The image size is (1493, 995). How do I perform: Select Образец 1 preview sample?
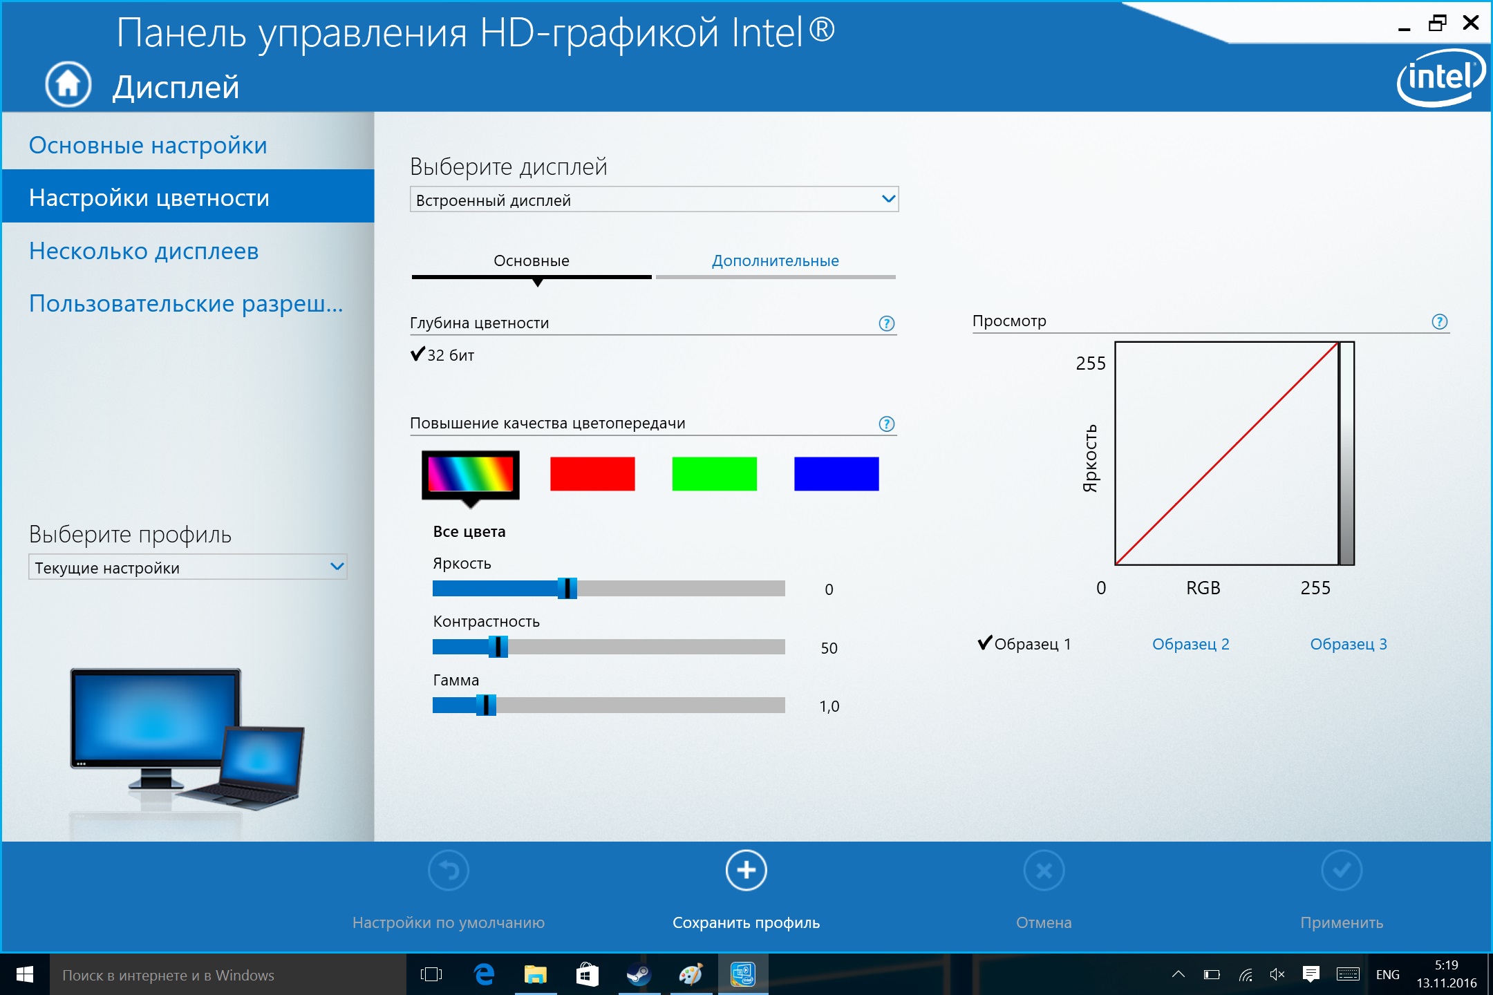pyautogui.click(x=1024, y=644)
